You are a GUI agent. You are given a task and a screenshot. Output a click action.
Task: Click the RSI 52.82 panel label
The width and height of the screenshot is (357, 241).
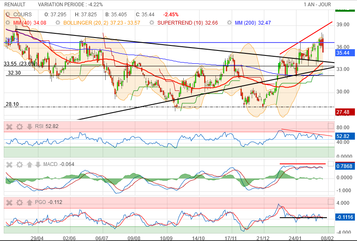[x=47, y=126]
